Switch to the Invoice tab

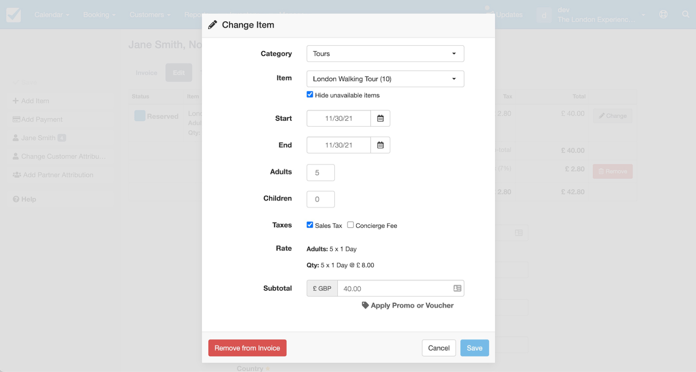[147, 73]
